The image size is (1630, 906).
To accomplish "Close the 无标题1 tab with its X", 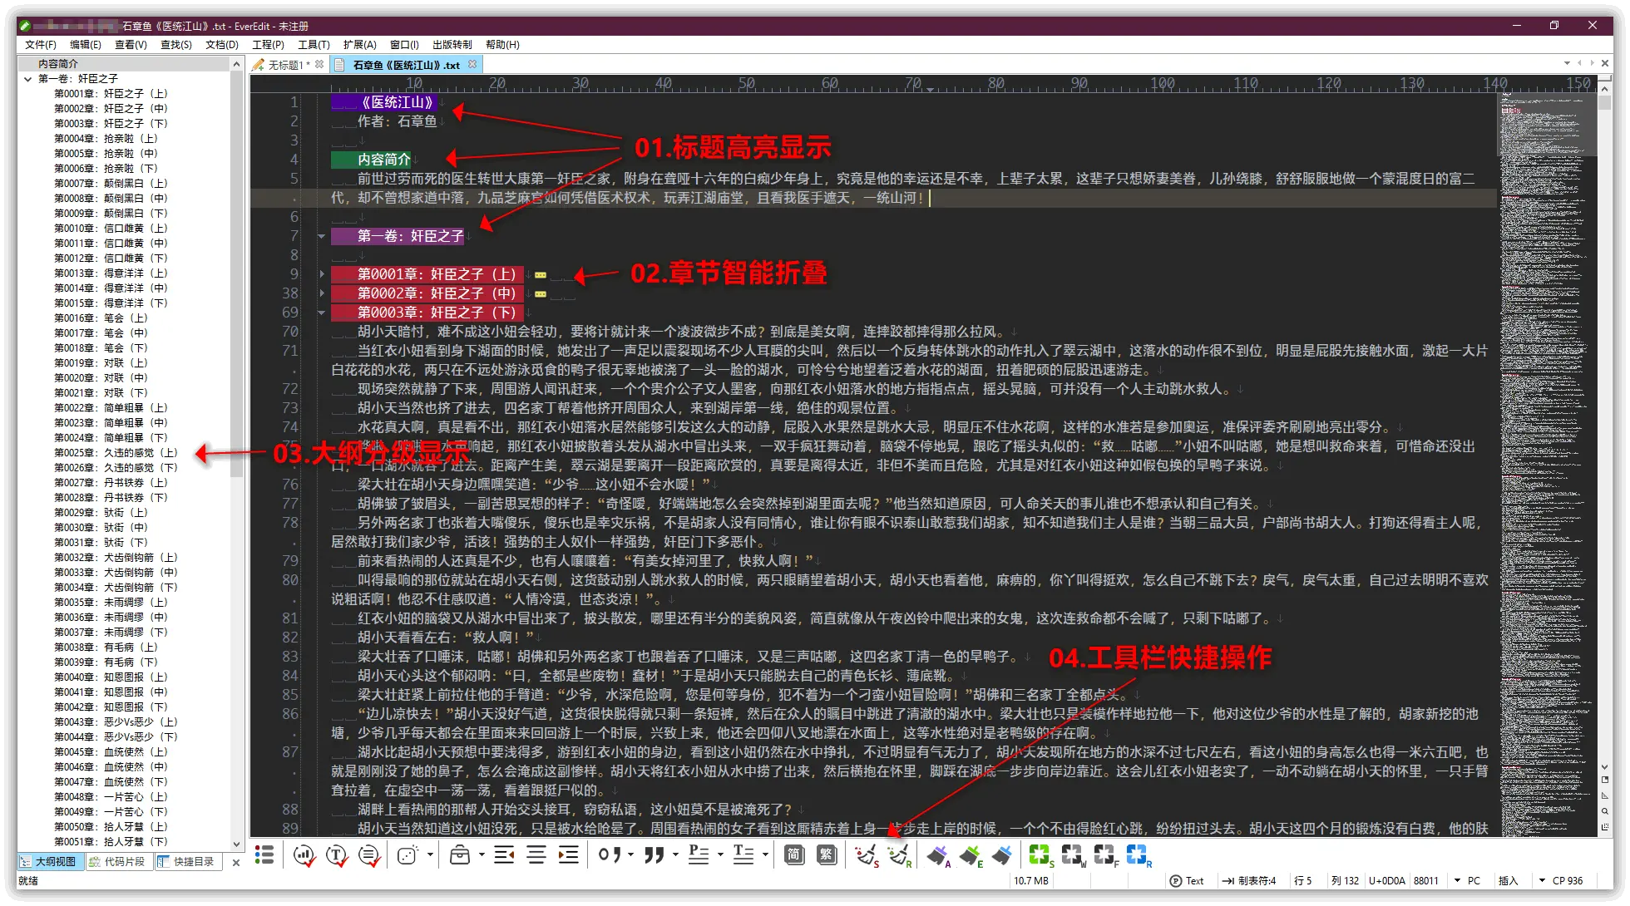I will pos(319,64).
